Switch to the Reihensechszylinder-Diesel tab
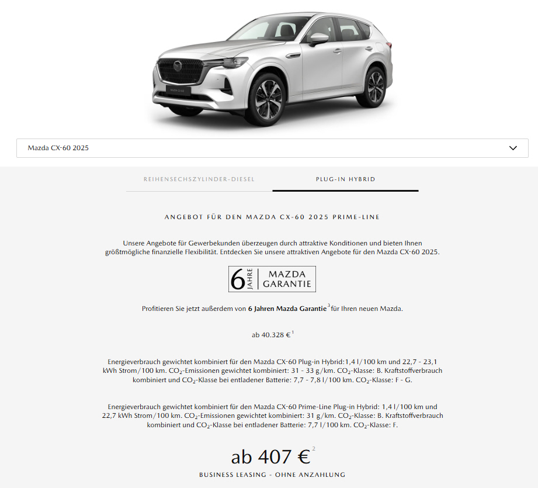 pos(199,179)
